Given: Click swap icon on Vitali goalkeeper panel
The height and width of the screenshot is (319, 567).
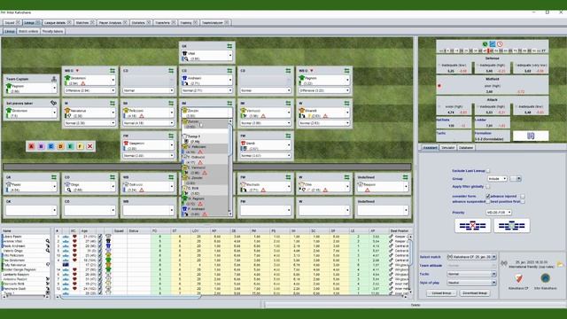Looking at the screenshot, I should [229, 46].
